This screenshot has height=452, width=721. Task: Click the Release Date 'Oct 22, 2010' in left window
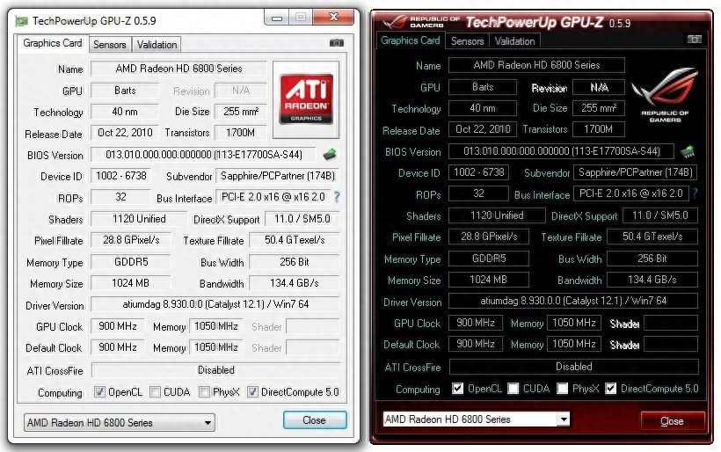point(125,133)
